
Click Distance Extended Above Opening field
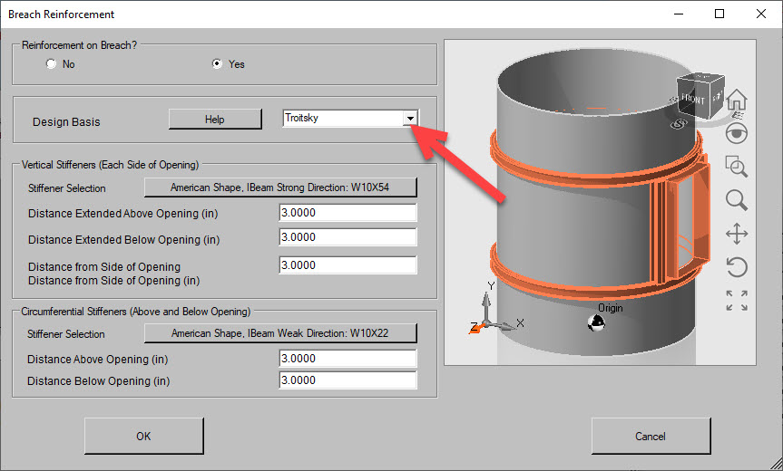[x=347, y=213]
